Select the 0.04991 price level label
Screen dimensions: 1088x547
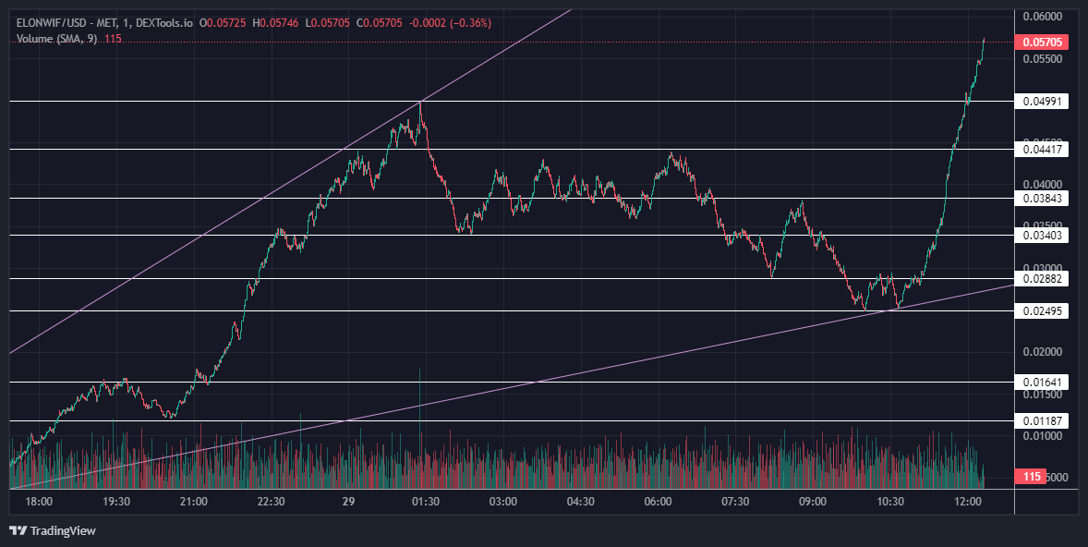(1041, 102)
